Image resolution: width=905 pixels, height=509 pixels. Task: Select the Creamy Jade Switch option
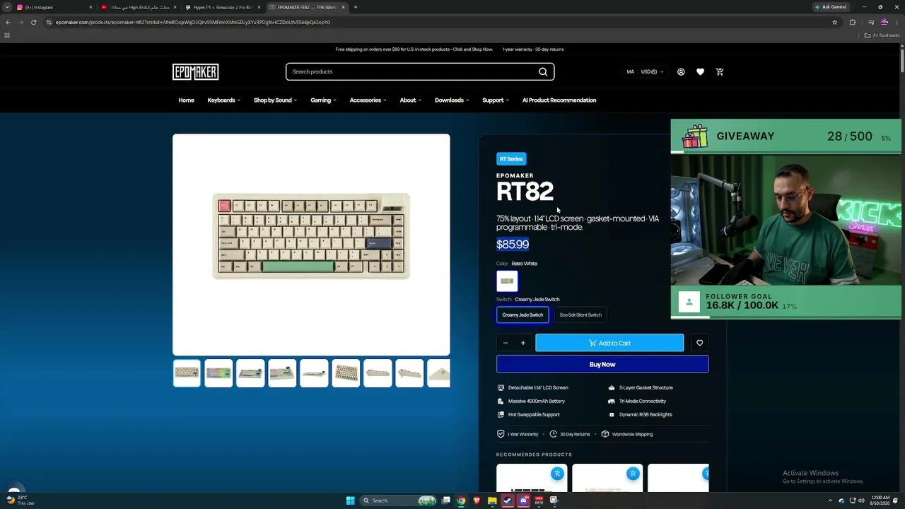tap(522, 315)
